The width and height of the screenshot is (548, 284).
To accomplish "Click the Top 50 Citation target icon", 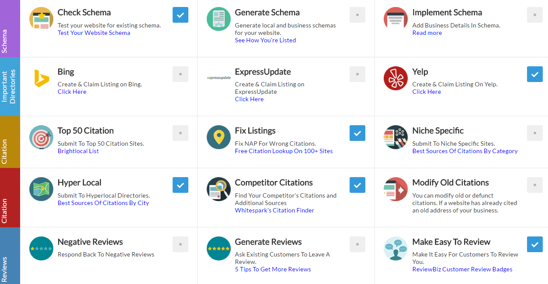I will click(x=42, y=137).
